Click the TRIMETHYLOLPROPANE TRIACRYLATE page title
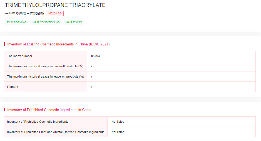This screenshot has width=261, height=141. (55, 5)
